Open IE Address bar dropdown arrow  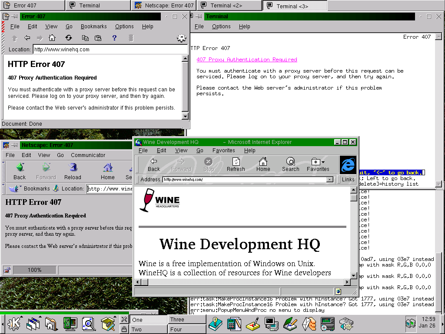coord(329,180)
